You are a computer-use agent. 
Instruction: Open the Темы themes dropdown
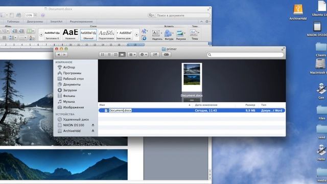(x=195, y=35)
